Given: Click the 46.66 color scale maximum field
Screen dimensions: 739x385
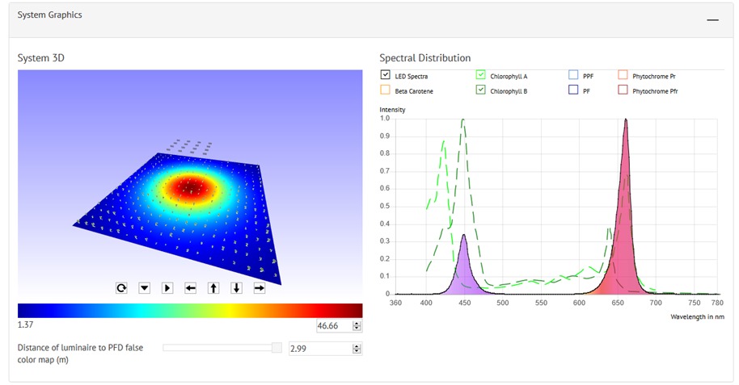Looking at the screenshot, I should [x=332, y=325].
